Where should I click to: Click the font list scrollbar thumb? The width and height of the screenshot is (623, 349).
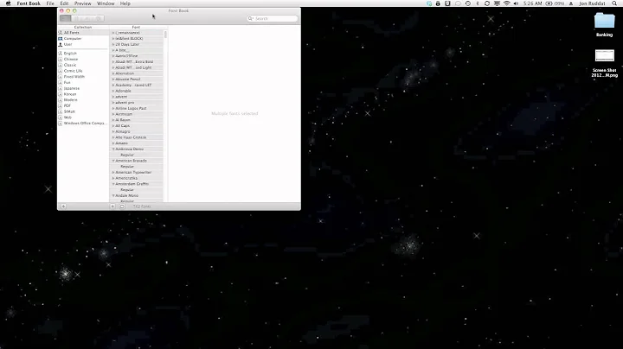tap(165, 35)
